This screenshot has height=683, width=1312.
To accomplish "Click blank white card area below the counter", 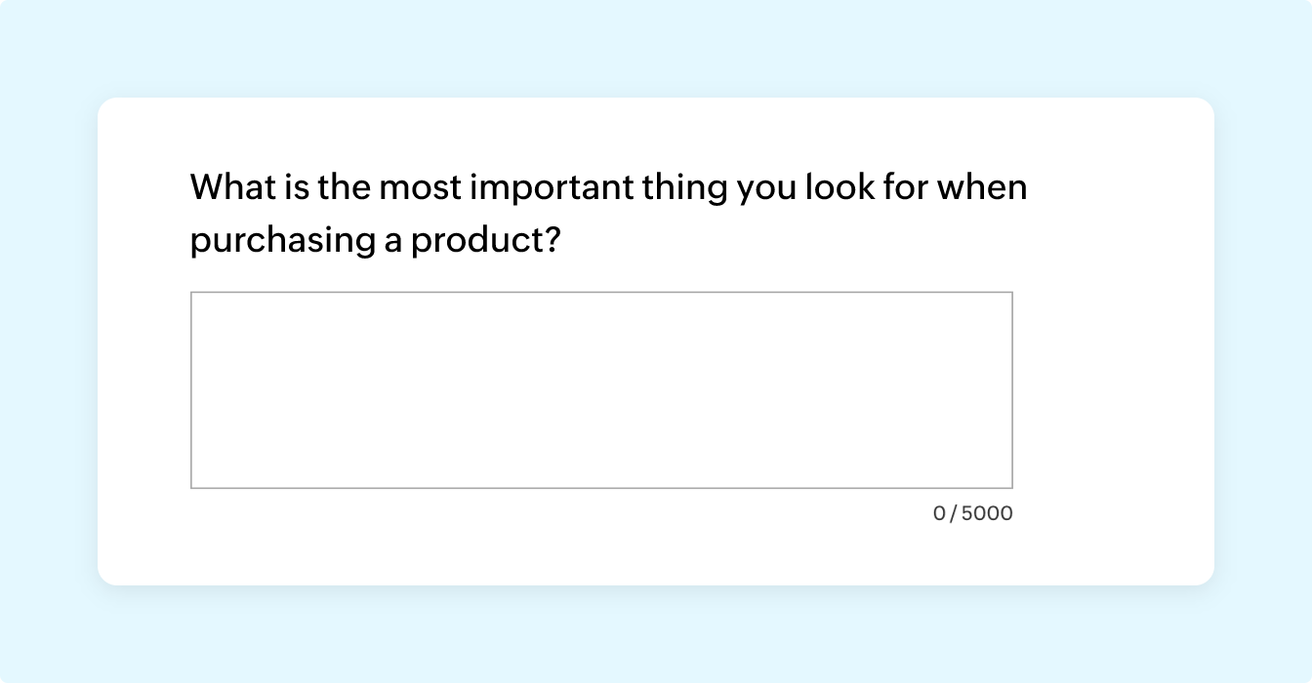I will point(654,556).
